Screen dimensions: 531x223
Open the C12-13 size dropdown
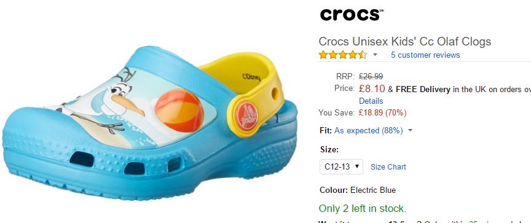tap(341, 167)
